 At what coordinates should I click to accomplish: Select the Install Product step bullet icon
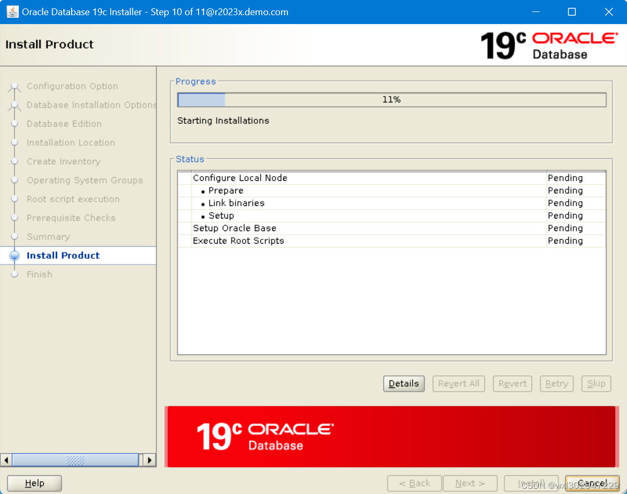(15, 256)
